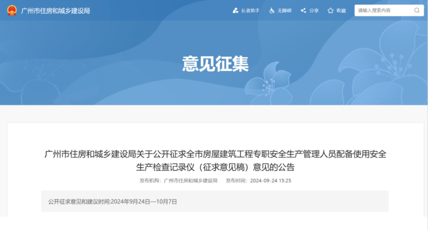The width and height of the screenshot is (428, 230).
Task: Open the 广州市住房和城乡建设局 site title link
Action: (55, 11)
